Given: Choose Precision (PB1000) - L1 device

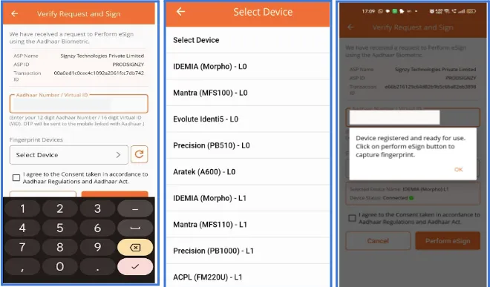Looking at the screenshot, I should 248,251.
